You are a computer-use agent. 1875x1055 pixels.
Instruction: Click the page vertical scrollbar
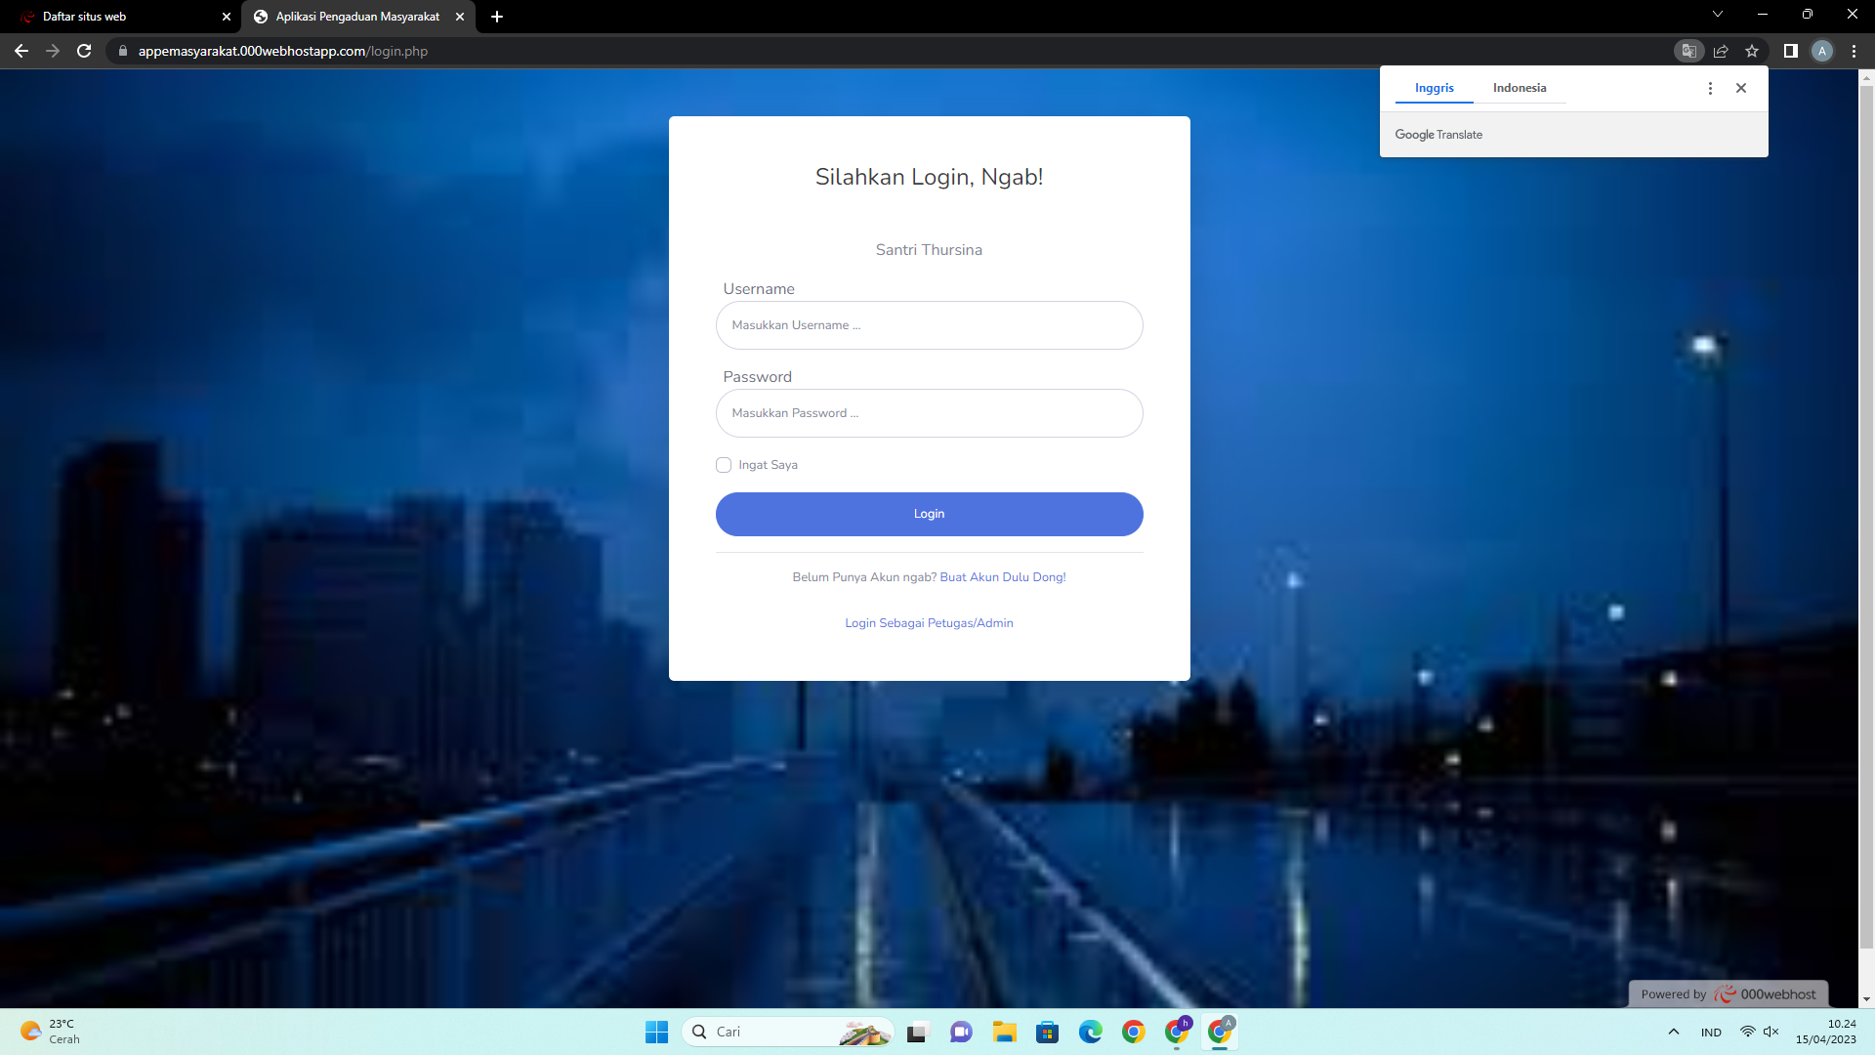pos(1866,518)
